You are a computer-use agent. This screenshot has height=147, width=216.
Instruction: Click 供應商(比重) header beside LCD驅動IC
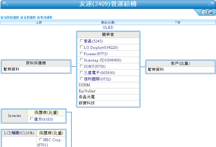[x=51, y=133]
